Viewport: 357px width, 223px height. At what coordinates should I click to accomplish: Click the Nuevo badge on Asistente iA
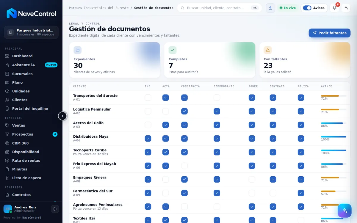click(x=51, y=65)
